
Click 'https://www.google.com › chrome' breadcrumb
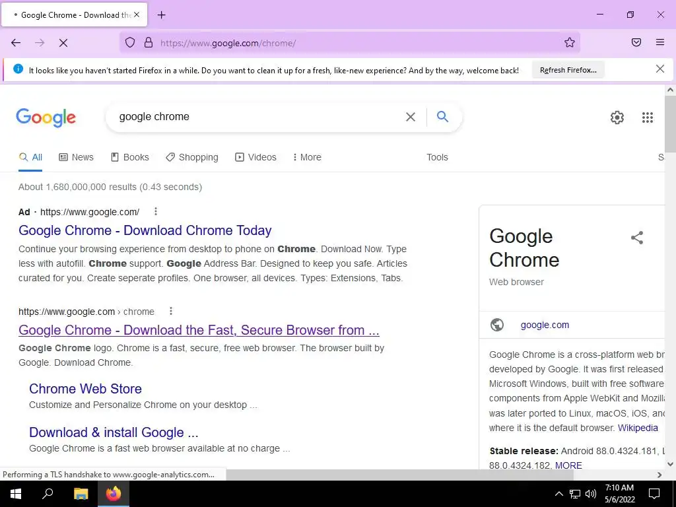[x=86, y=312]
